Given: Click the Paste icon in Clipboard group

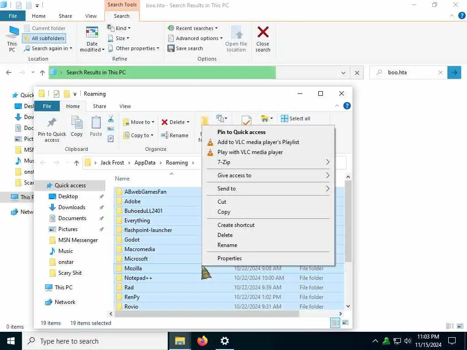Looking at the screenshot, I should tap(96, 123).
